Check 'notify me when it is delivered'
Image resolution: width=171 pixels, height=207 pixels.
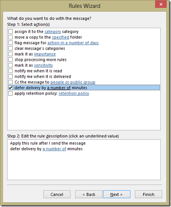(11, 77)
